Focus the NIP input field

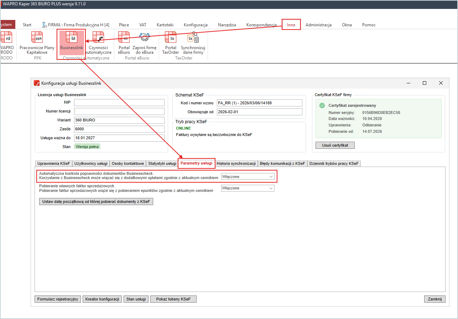coord(119,103)
